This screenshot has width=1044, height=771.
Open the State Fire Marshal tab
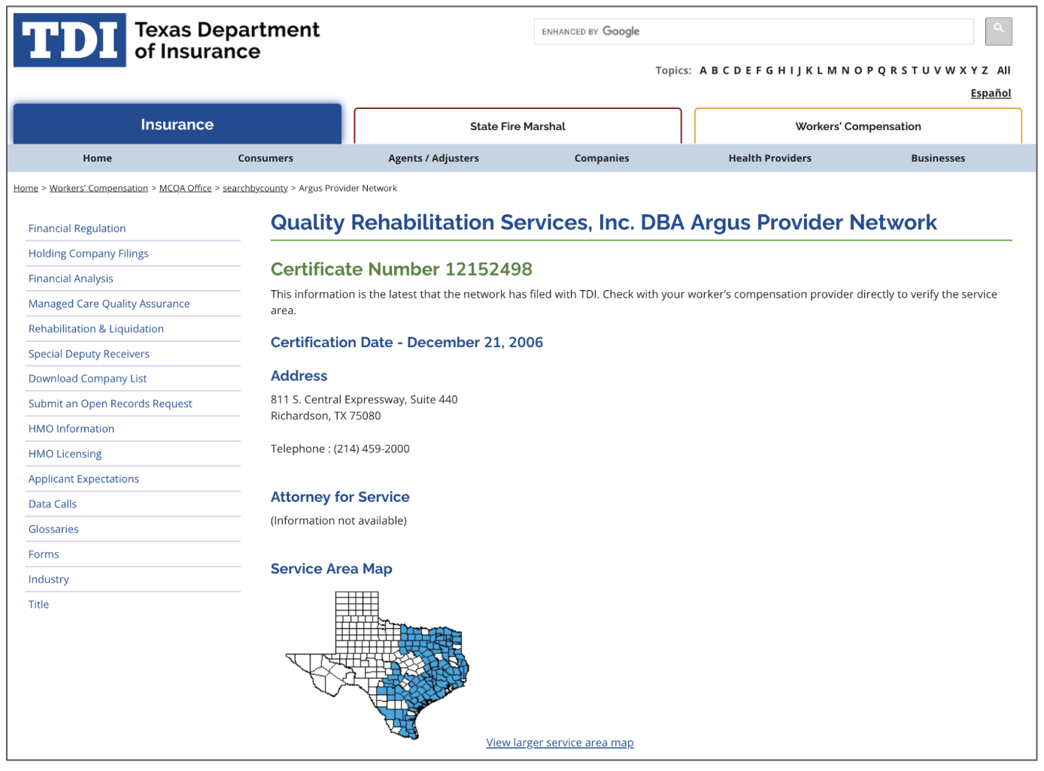[517, 126]
